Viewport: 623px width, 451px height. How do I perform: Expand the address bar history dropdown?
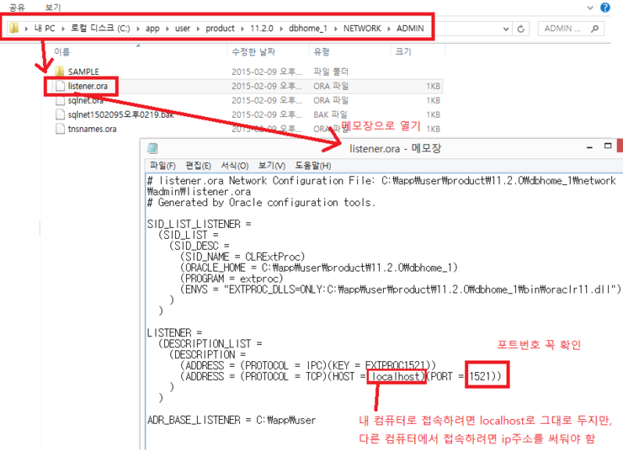coord(506,29)
